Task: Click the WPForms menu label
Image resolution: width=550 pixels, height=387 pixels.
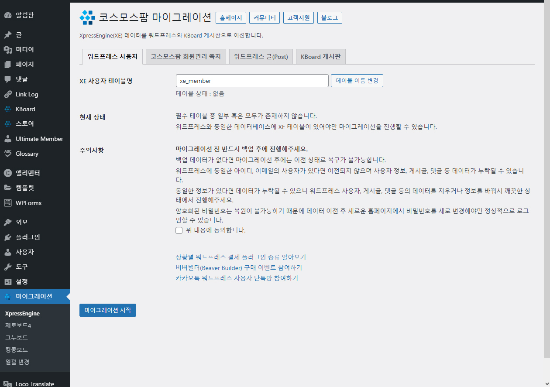Action: pyautogui.click(x=28, y=203)
